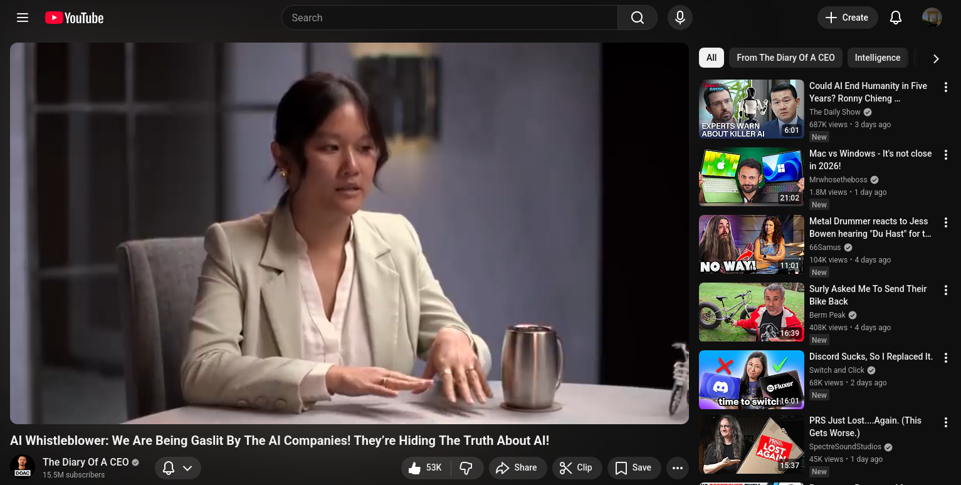Viewport: 961px width, 485px height.
Task: Open options menu for Mac vs Windows video
Action: (946, 155)
